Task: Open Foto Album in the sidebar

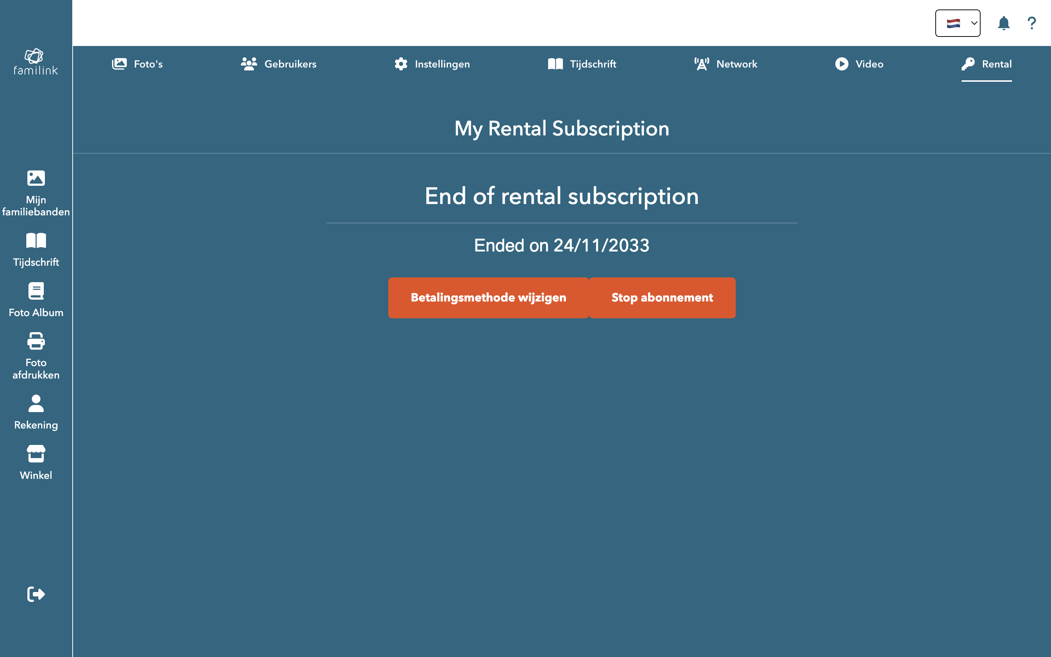Action: pyautogui.click(x=36, y=300)
